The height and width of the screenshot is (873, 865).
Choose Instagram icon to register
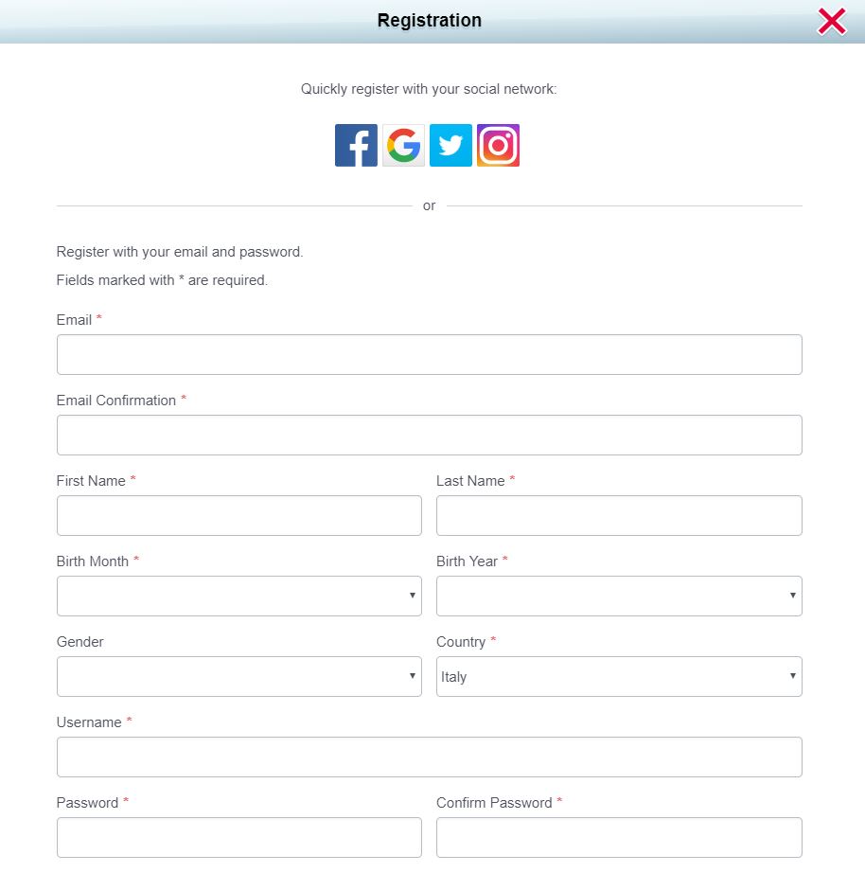[x=498, y=146]
